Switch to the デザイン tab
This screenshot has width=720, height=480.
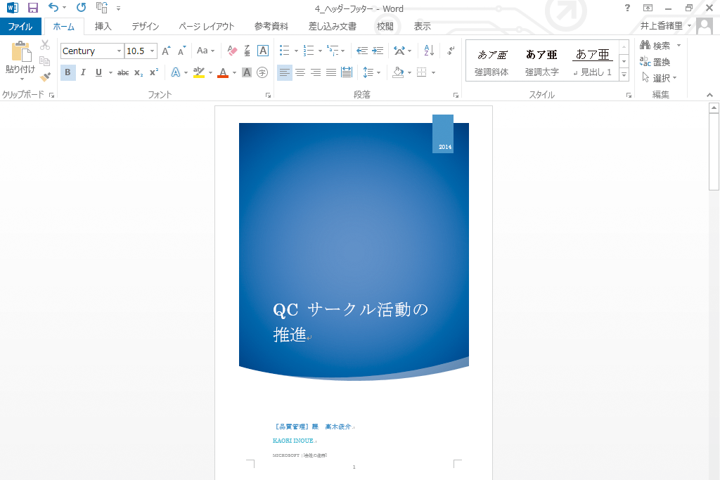[145, 26]
